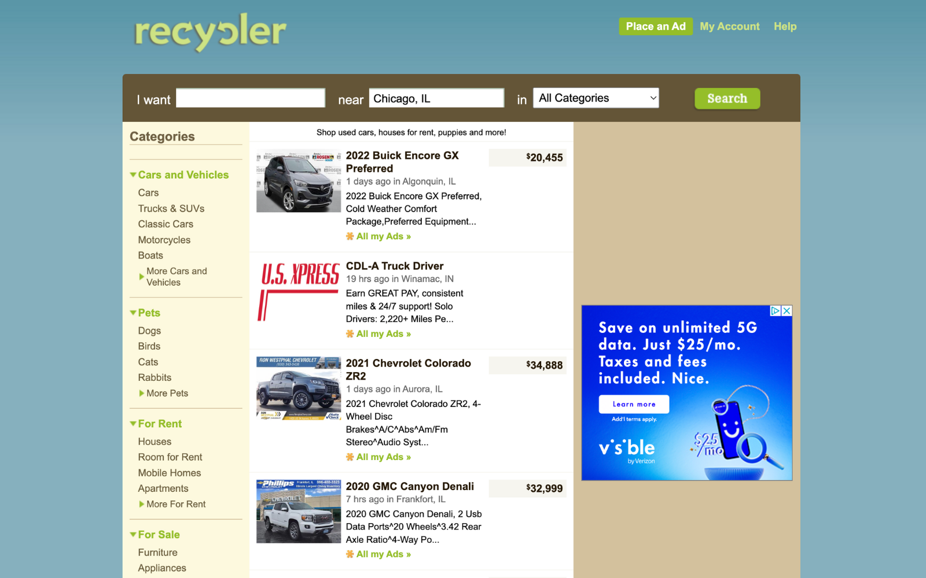Open the Birds category
The height and width of the screenshot is (578, 926).
tap(149, 346)
